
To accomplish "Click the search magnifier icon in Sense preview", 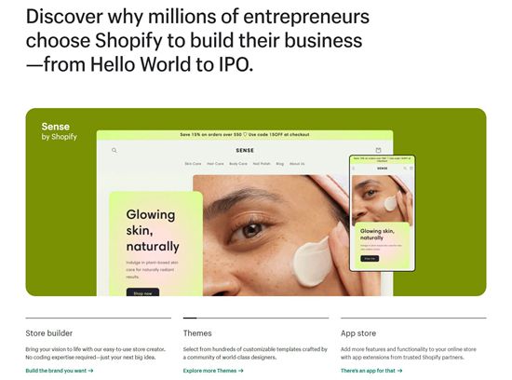I will pos(114,150).
